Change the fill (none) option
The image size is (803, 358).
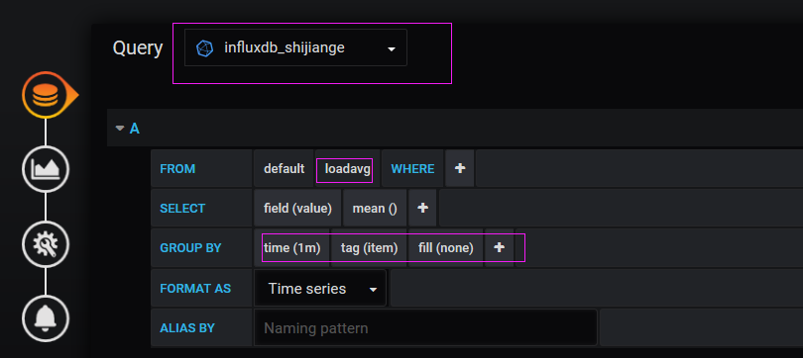[x=445, y=247]
